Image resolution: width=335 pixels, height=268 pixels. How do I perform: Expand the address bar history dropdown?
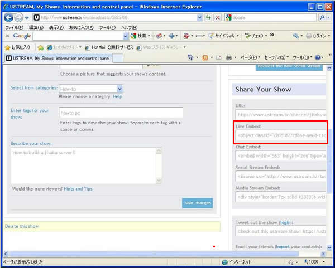pyautogui.click(x=199, y=17)
